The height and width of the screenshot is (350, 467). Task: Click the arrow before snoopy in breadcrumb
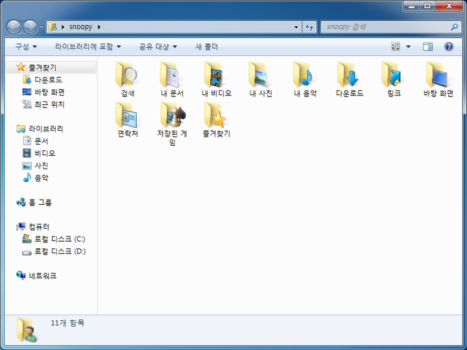pyautogui.click(x=63, y=27)
